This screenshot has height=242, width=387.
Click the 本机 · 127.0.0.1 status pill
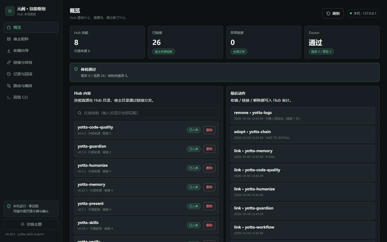(363, 13)
